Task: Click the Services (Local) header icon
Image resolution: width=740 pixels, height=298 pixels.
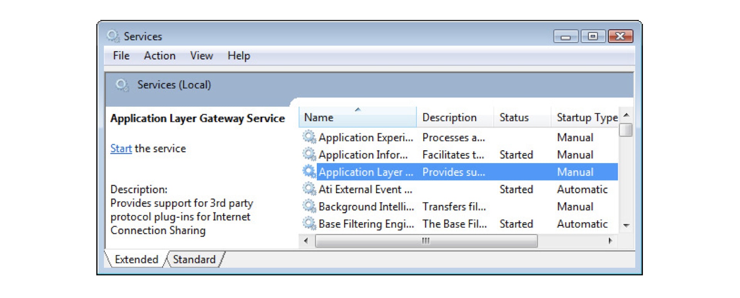Action: pyautogui.click(x=122, y=85)
